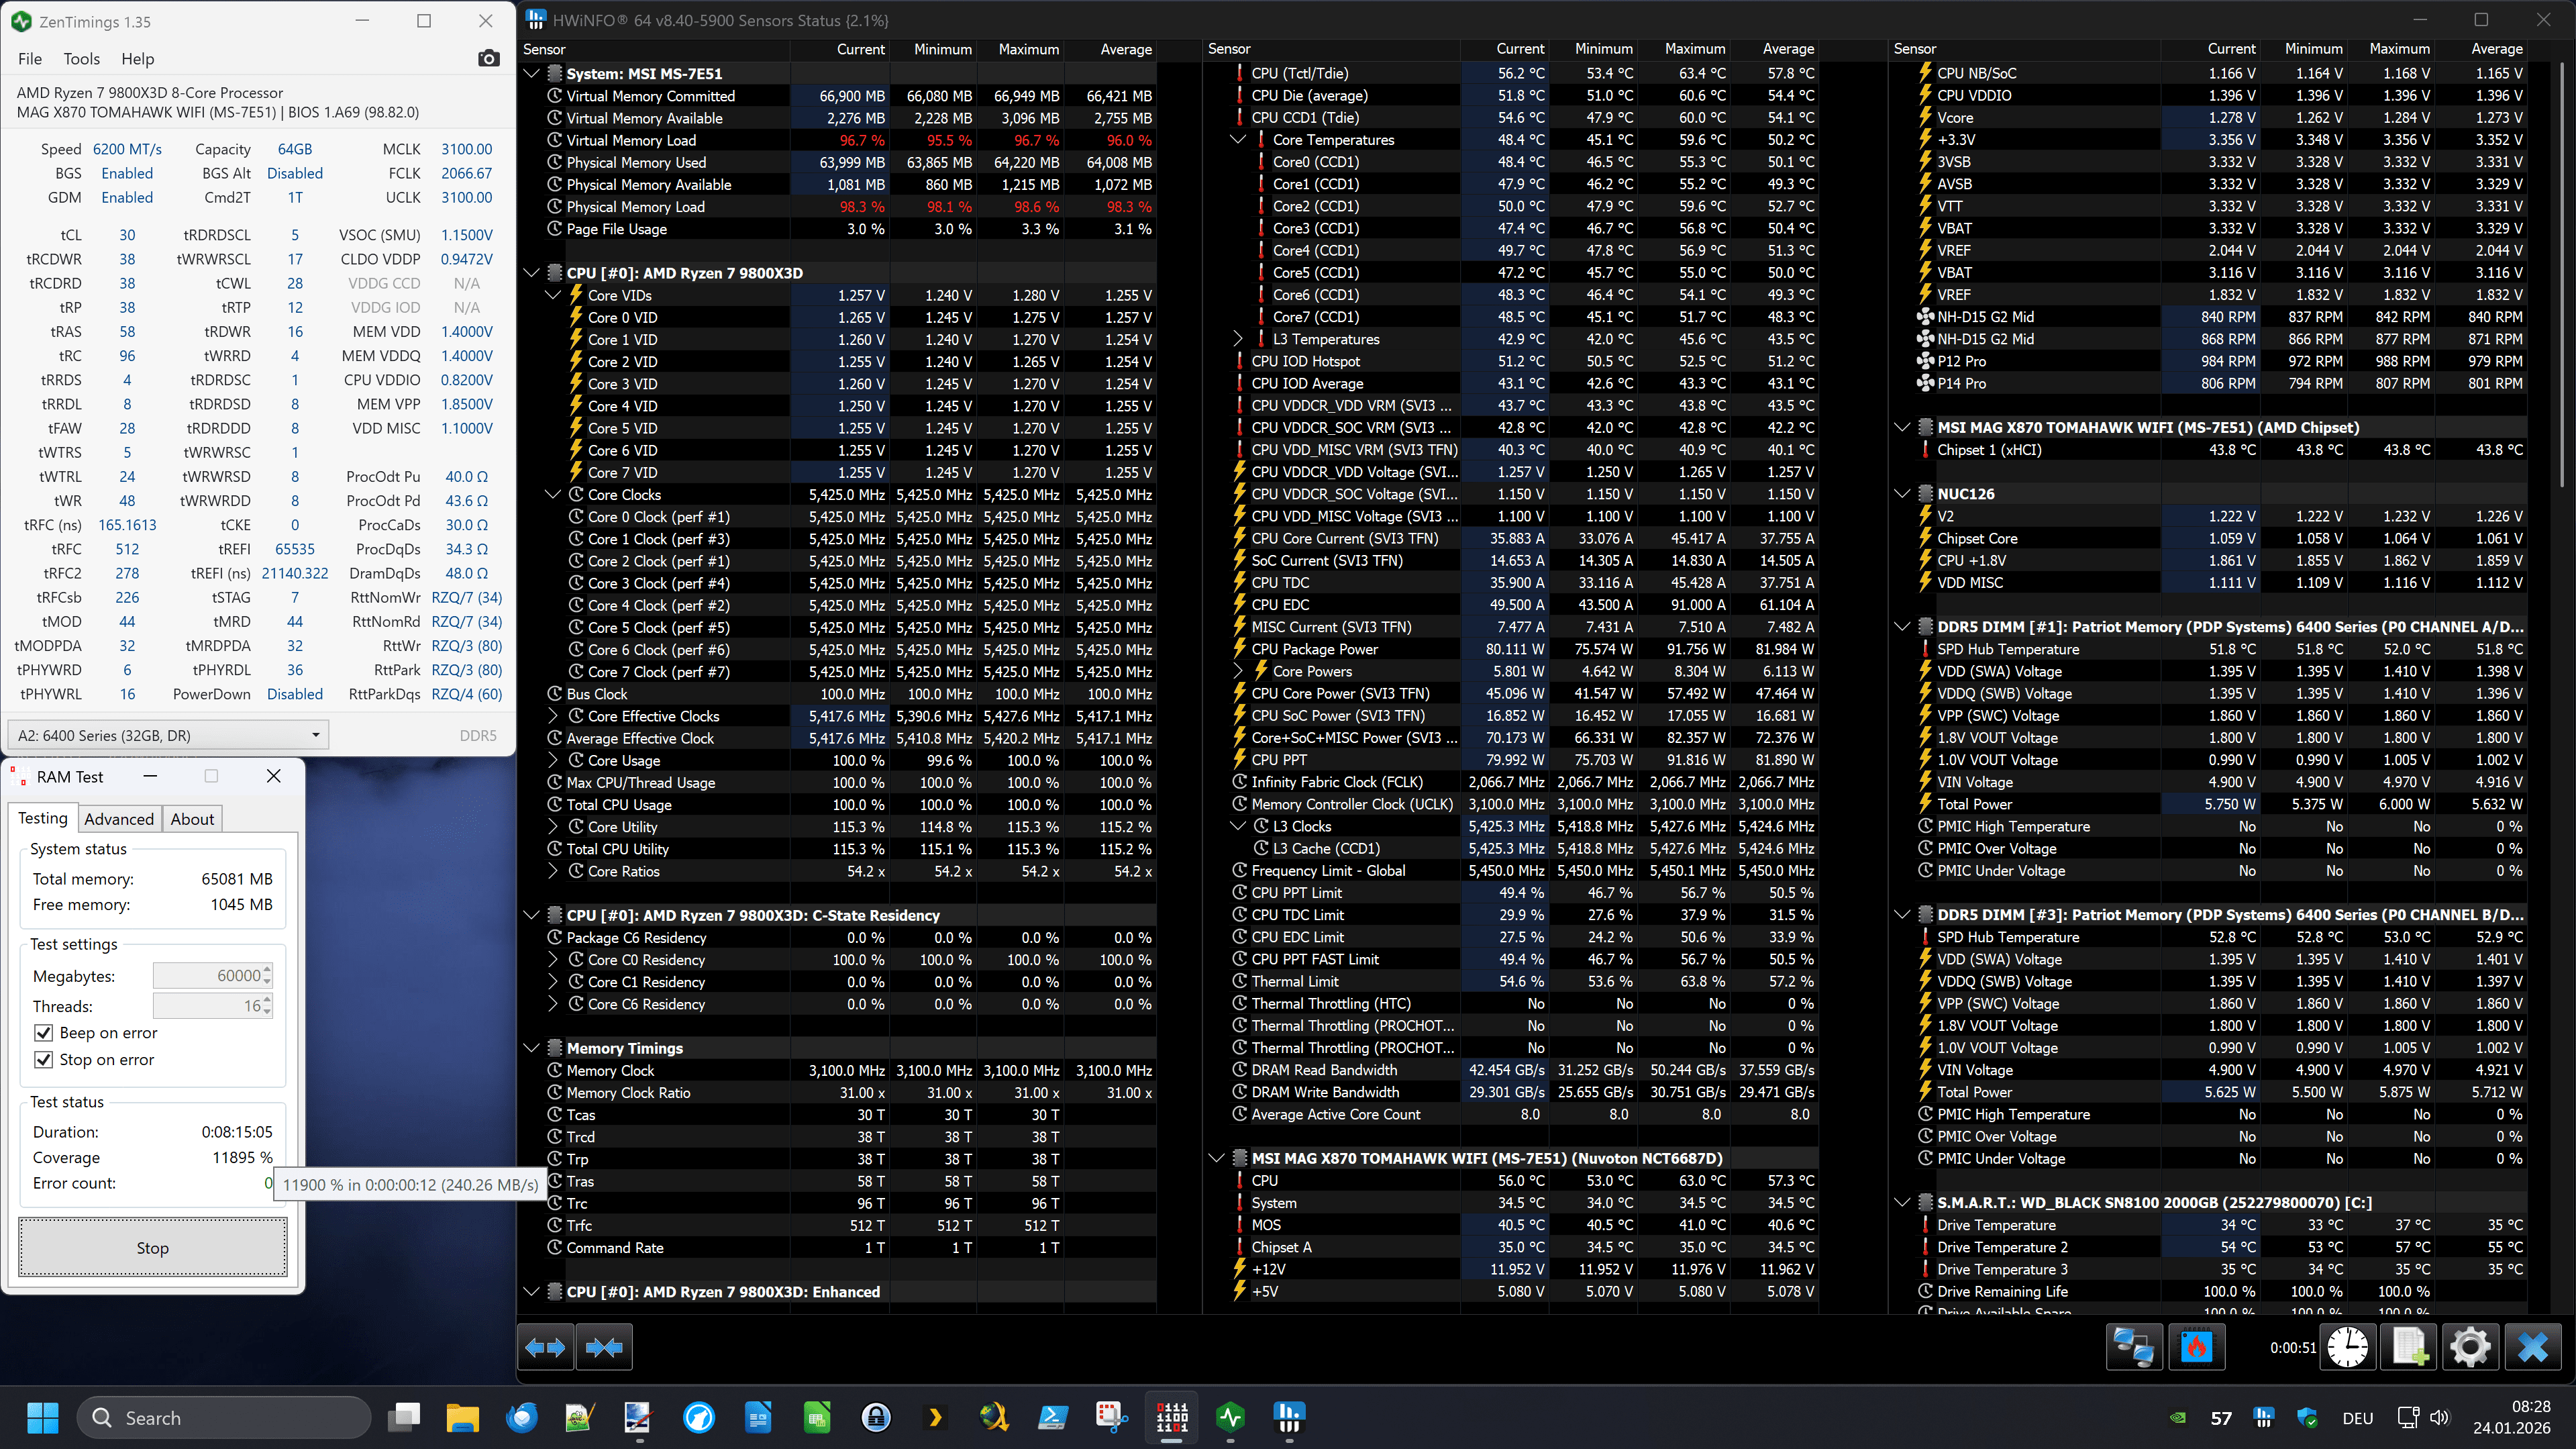
Task: Open the A2: 6400 Series module dropdown
Action: point(168,735)
